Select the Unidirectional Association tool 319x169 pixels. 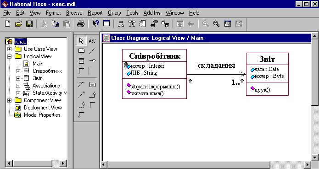[x=81, y=71]
